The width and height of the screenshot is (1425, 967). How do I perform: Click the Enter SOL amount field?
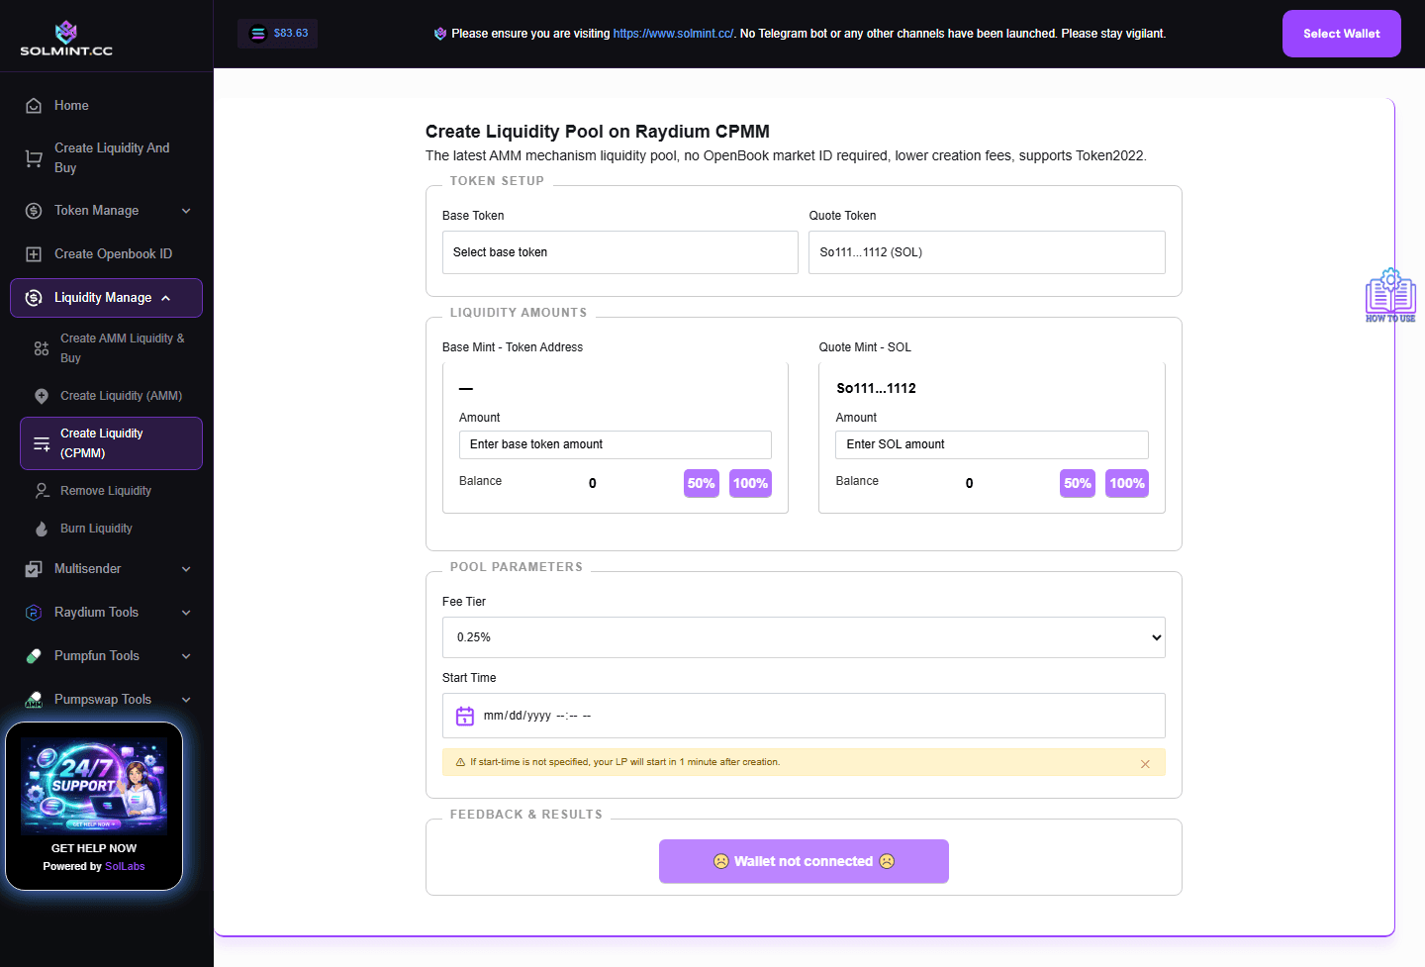pos(991,444)
